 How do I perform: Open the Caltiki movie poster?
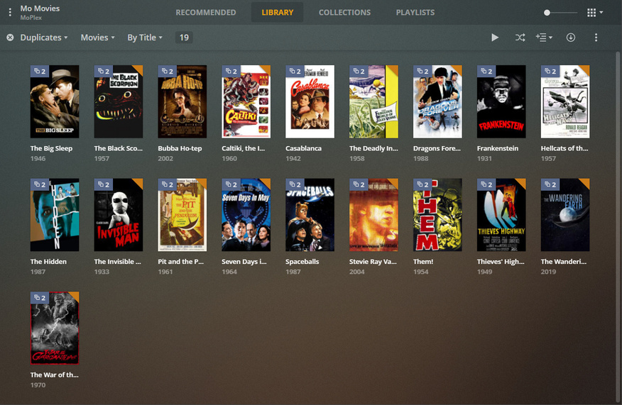(x=246, y=102)
